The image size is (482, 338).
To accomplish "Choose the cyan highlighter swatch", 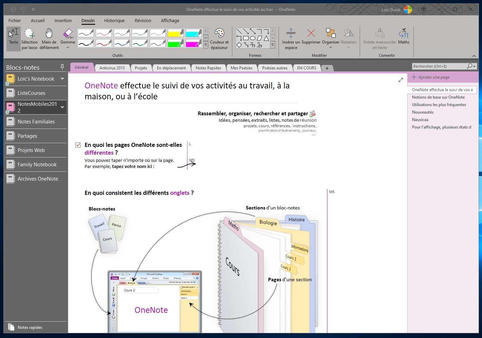I will click(194, 33).
